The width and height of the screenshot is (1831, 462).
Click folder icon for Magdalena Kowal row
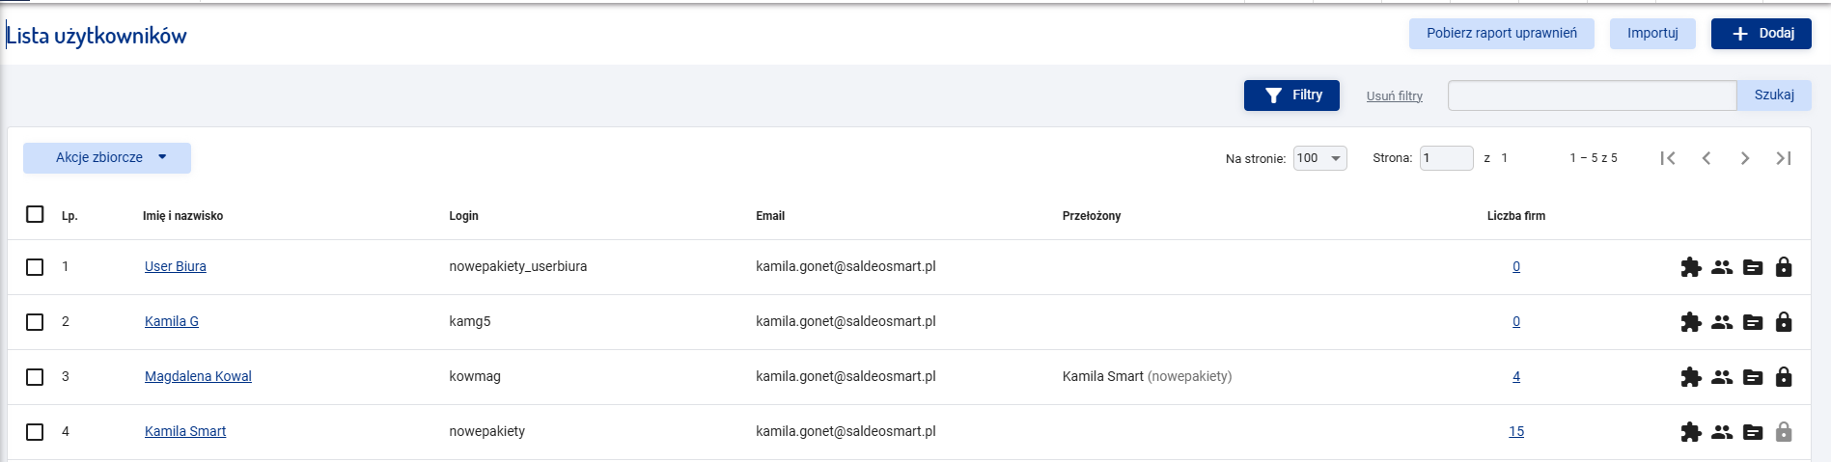(1753, 377)
